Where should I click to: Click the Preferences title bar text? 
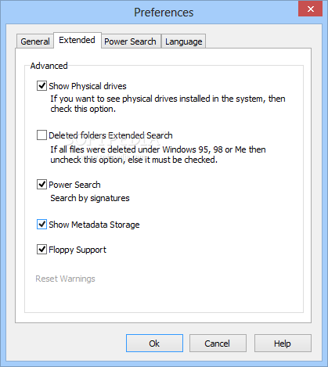pos(164,13)
